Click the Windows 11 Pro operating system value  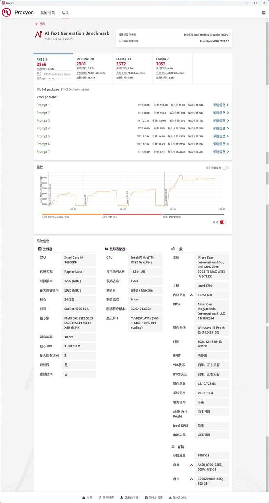(x=212, y=330)
